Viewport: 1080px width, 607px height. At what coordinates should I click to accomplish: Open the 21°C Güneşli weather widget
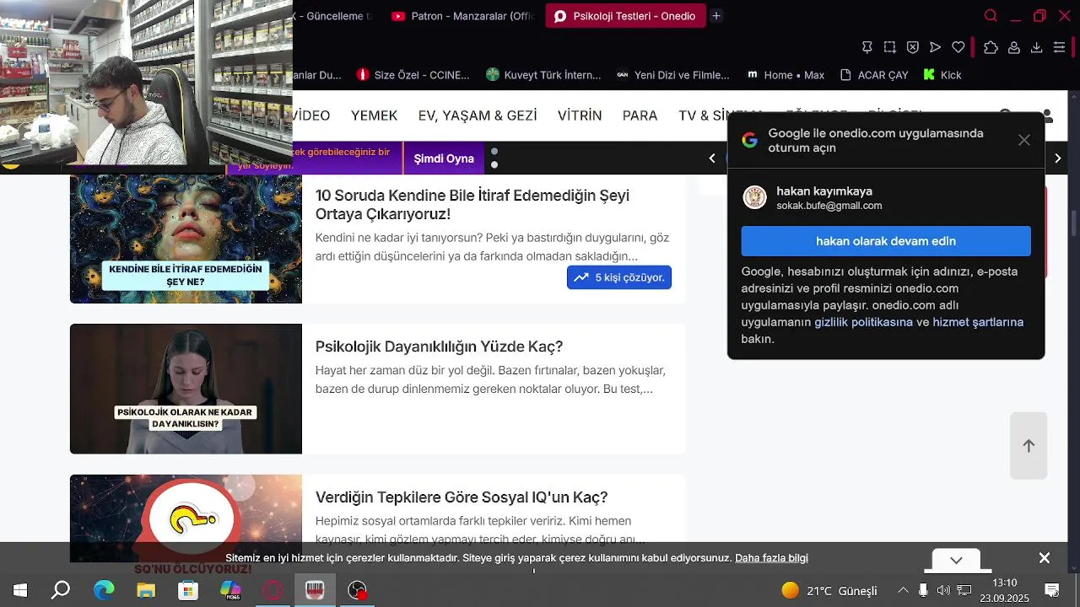coord(829,590)
